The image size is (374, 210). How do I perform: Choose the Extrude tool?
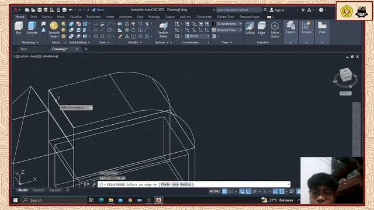point(32,28)
